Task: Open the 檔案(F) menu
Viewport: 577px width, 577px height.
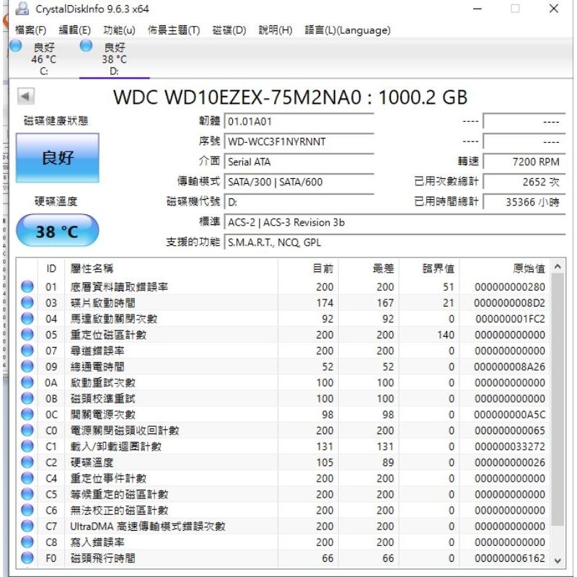Action: point(30,30)
